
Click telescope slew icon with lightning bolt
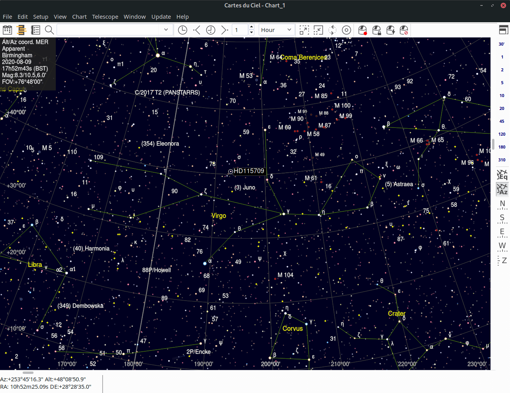click(x=391, y=30)
